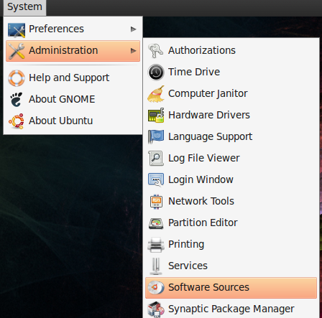The image size is (322, 318).
Task: Click the Preferences wrench-and-monitor icon
Action: coord(17,30)
